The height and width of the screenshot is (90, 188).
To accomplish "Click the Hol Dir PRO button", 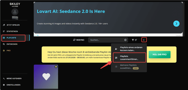I will click(x=159, y=54).
